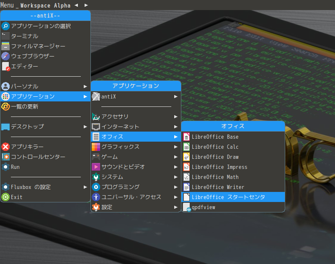Click the コントロールセンター icon
335x264 pixels.
[5, 157]
